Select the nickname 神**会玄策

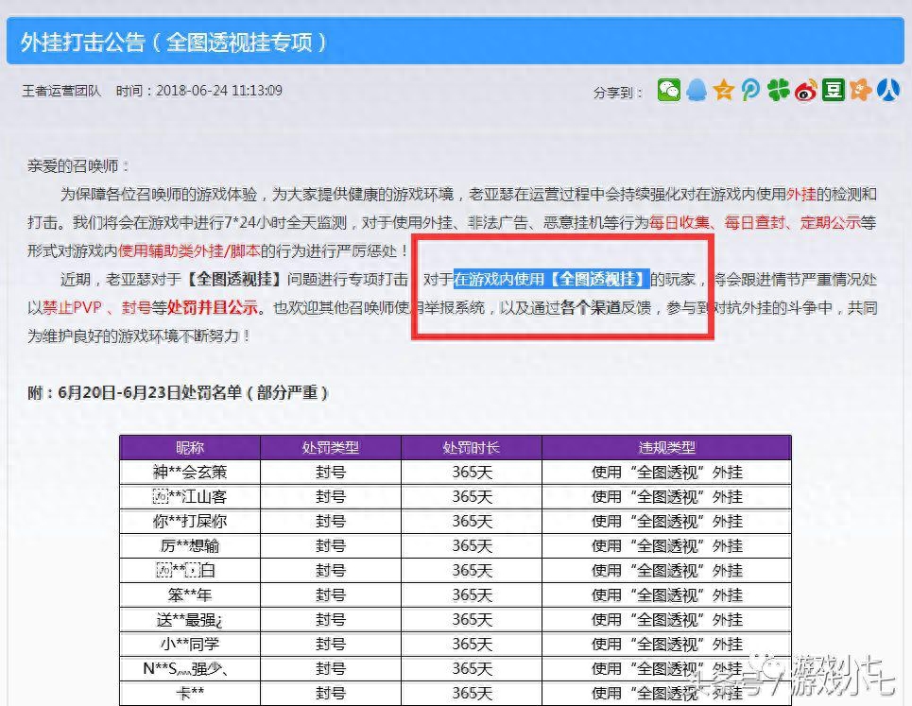pyautogui.click(x=190, y=473)
